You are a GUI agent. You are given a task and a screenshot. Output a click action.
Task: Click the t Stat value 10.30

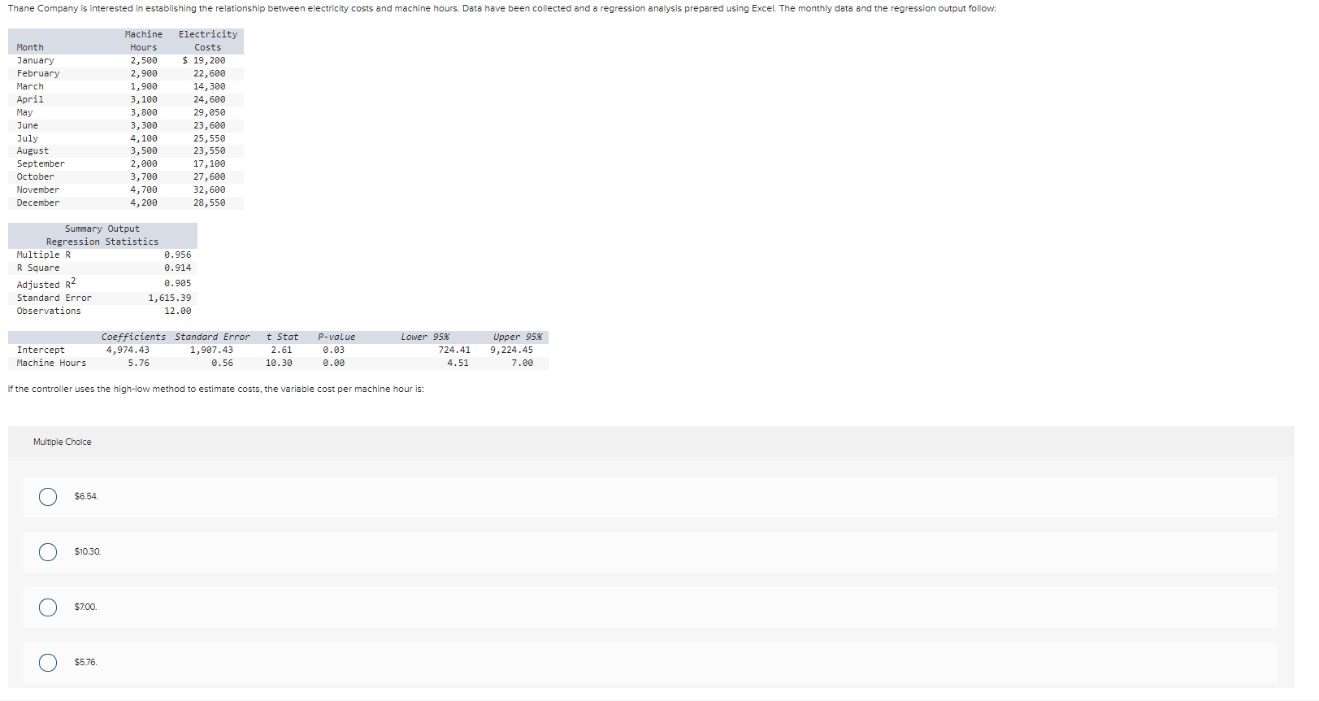click(x=279, y=364)
